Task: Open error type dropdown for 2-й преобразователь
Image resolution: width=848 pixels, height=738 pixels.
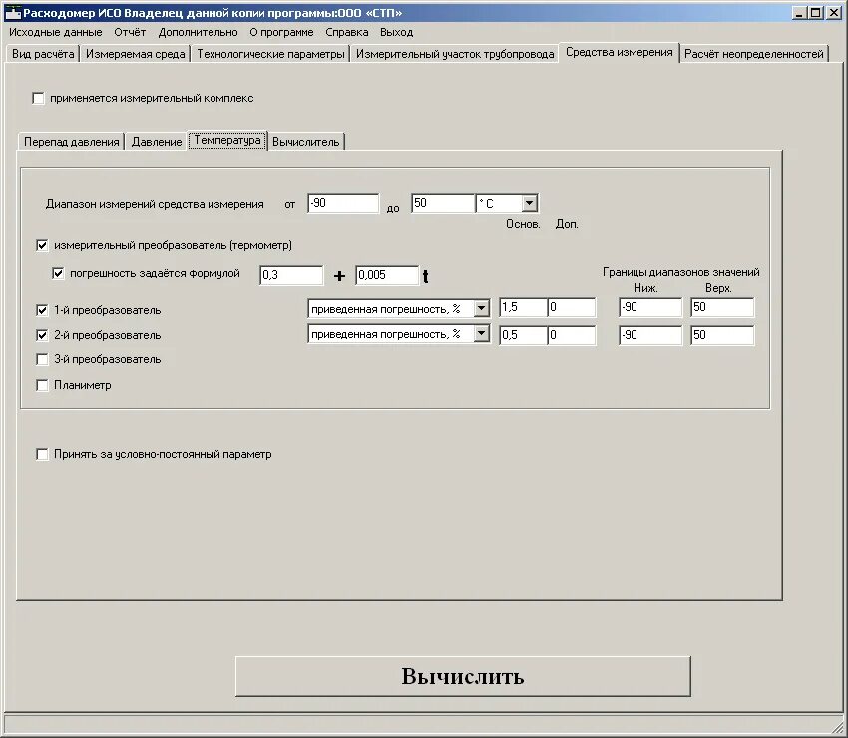Action: (x=481, y=333)
